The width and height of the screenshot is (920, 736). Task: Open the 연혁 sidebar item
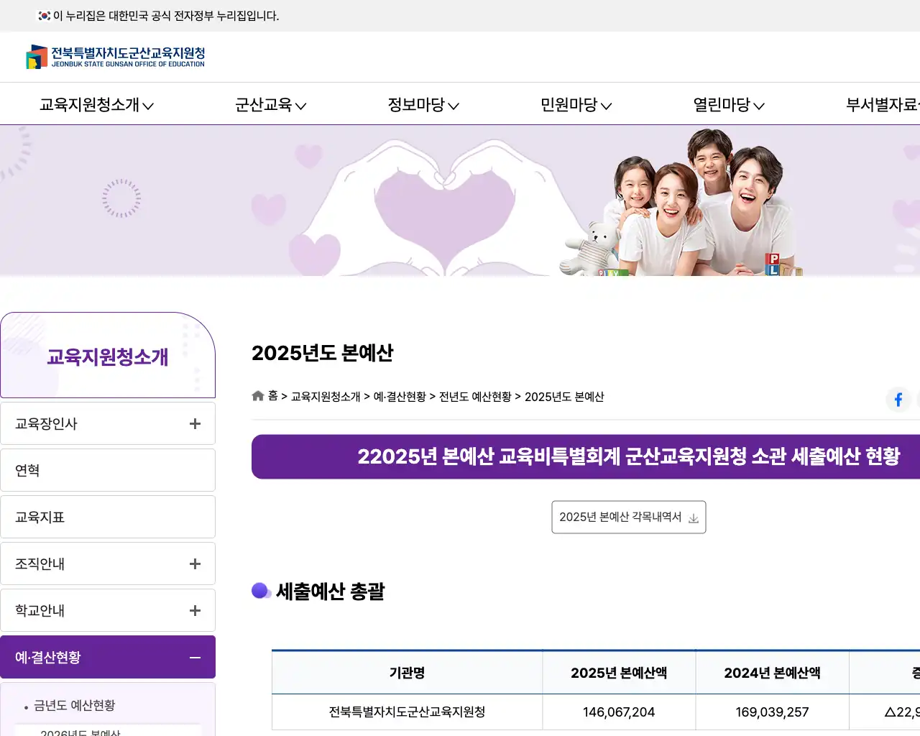coord(108,470)
